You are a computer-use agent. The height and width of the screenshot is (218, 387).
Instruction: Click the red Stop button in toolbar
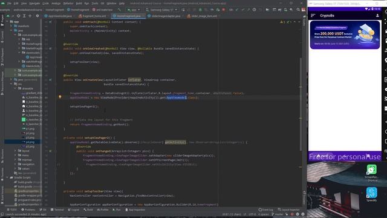pos(224,10)
